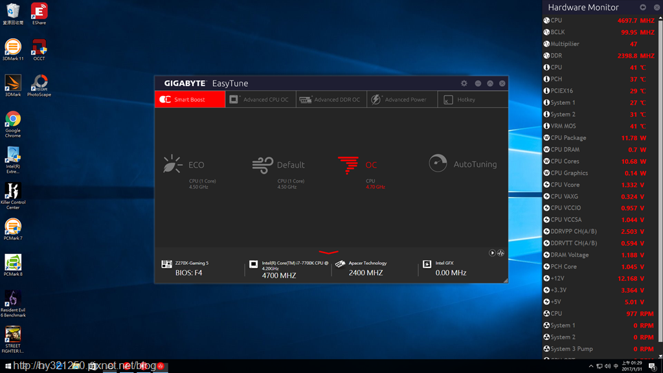
Task: Toggle Hardware Monitor using the waveform icon
Action: pyautogui.click(x=500, y=253)
